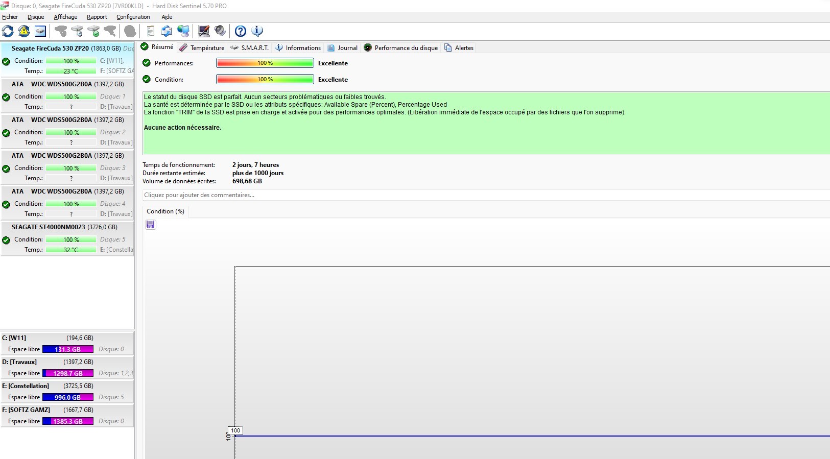
Task: Click the D: [Travaux] free space bar
Action: tap(68, 373)
